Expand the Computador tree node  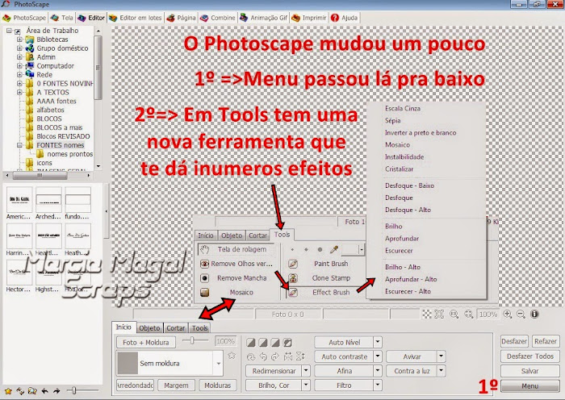pyautogui.click(x=19, y=66)
